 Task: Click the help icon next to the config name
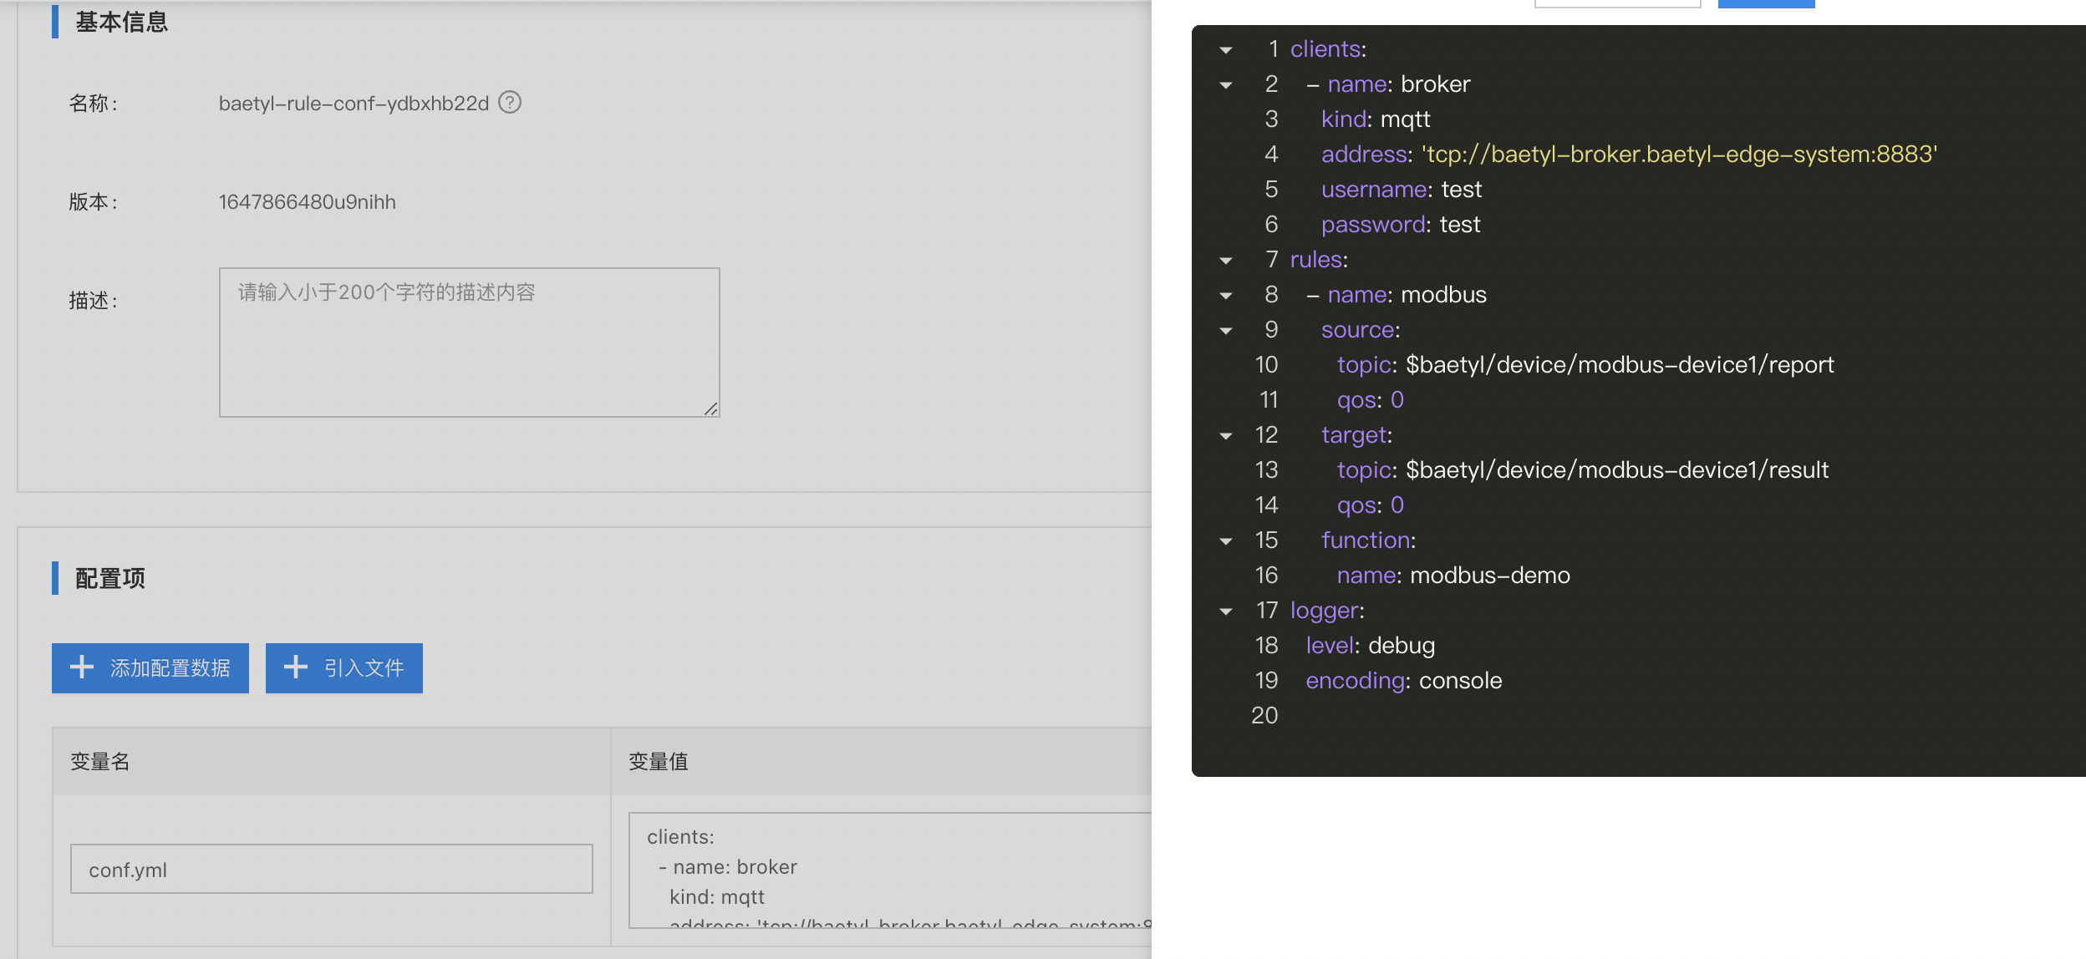pos(510,103)
